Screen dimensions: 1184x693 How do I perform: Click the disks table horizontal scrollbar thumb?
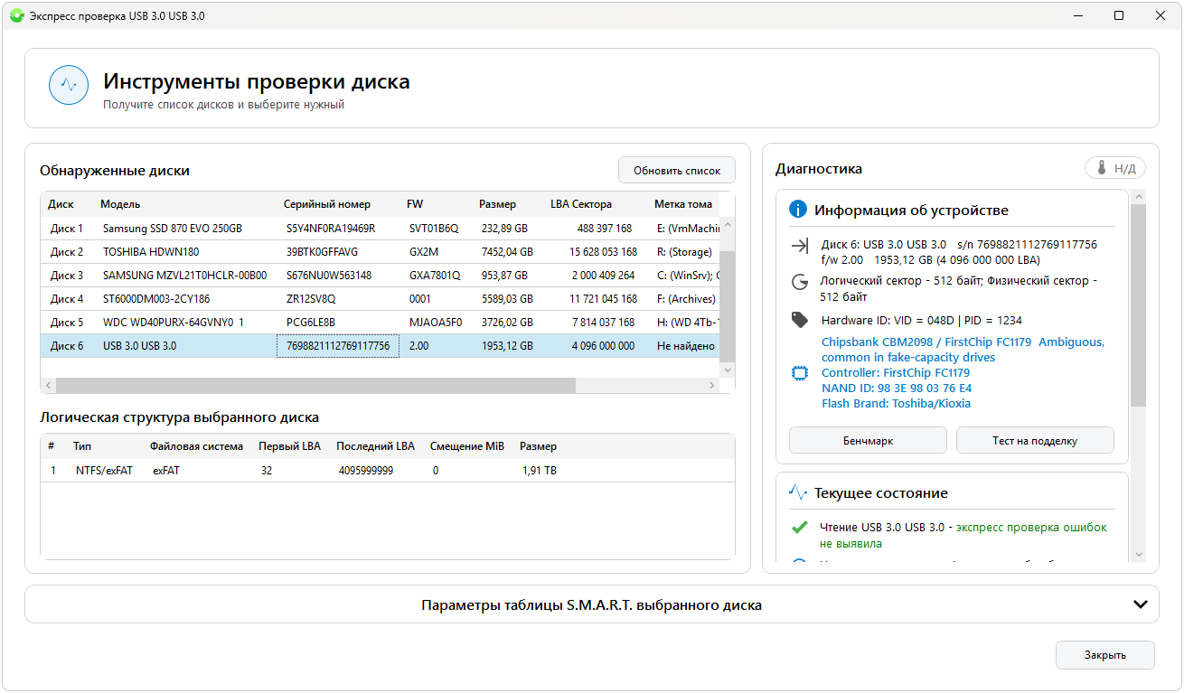315,385
